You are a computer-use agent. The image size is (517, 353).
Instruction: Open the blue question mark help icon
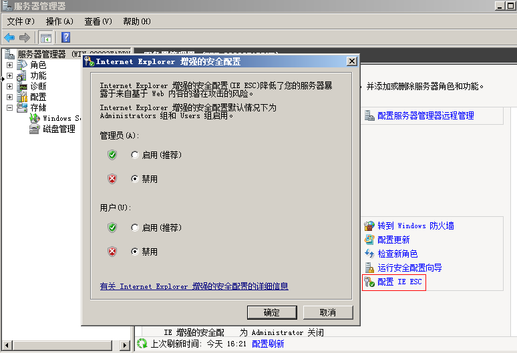coord(65,37)
